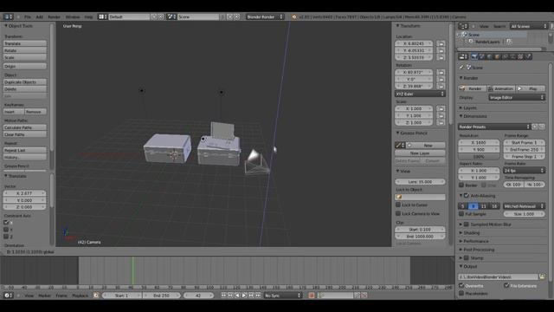Open the Object properties tab icon
The width and height of the screenshot is (554, 312).
point(498,56)
